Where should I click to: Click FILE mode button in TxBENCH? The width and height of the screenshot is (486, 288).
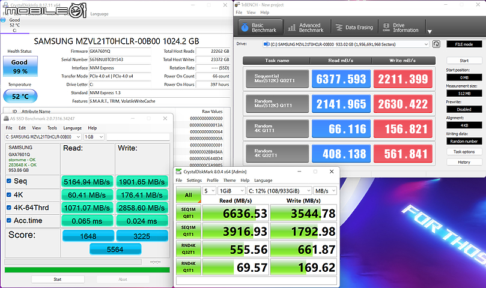click(x=464, y=44)
